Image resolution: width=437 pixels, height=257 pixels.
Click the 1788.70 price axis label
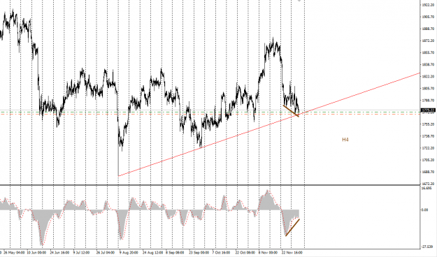tap(429, 101)
